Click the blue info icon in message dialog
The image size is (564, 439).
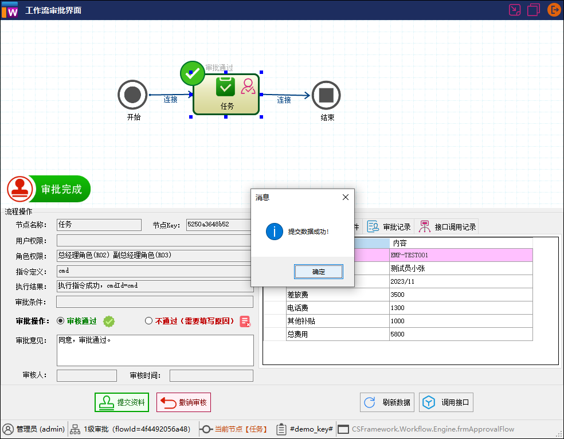[x=275, y=231]
